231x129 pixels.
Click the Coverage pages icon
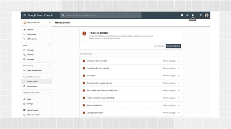25,50
